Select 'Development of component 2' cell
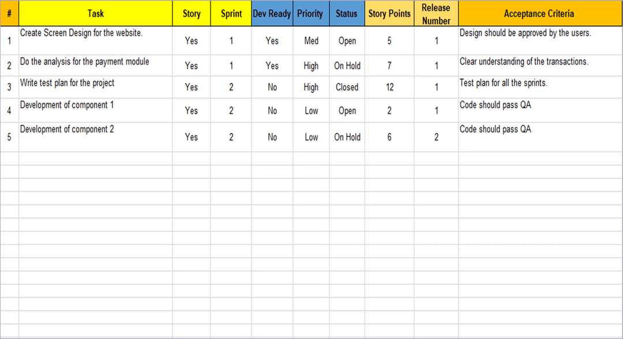The height and width of the screenshot is (339, 623). coord(67,129)
